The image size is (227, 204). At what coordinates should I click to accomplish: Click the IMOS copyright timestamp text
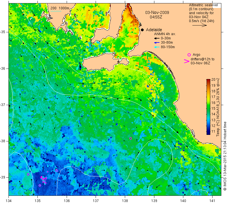(225, 156)
